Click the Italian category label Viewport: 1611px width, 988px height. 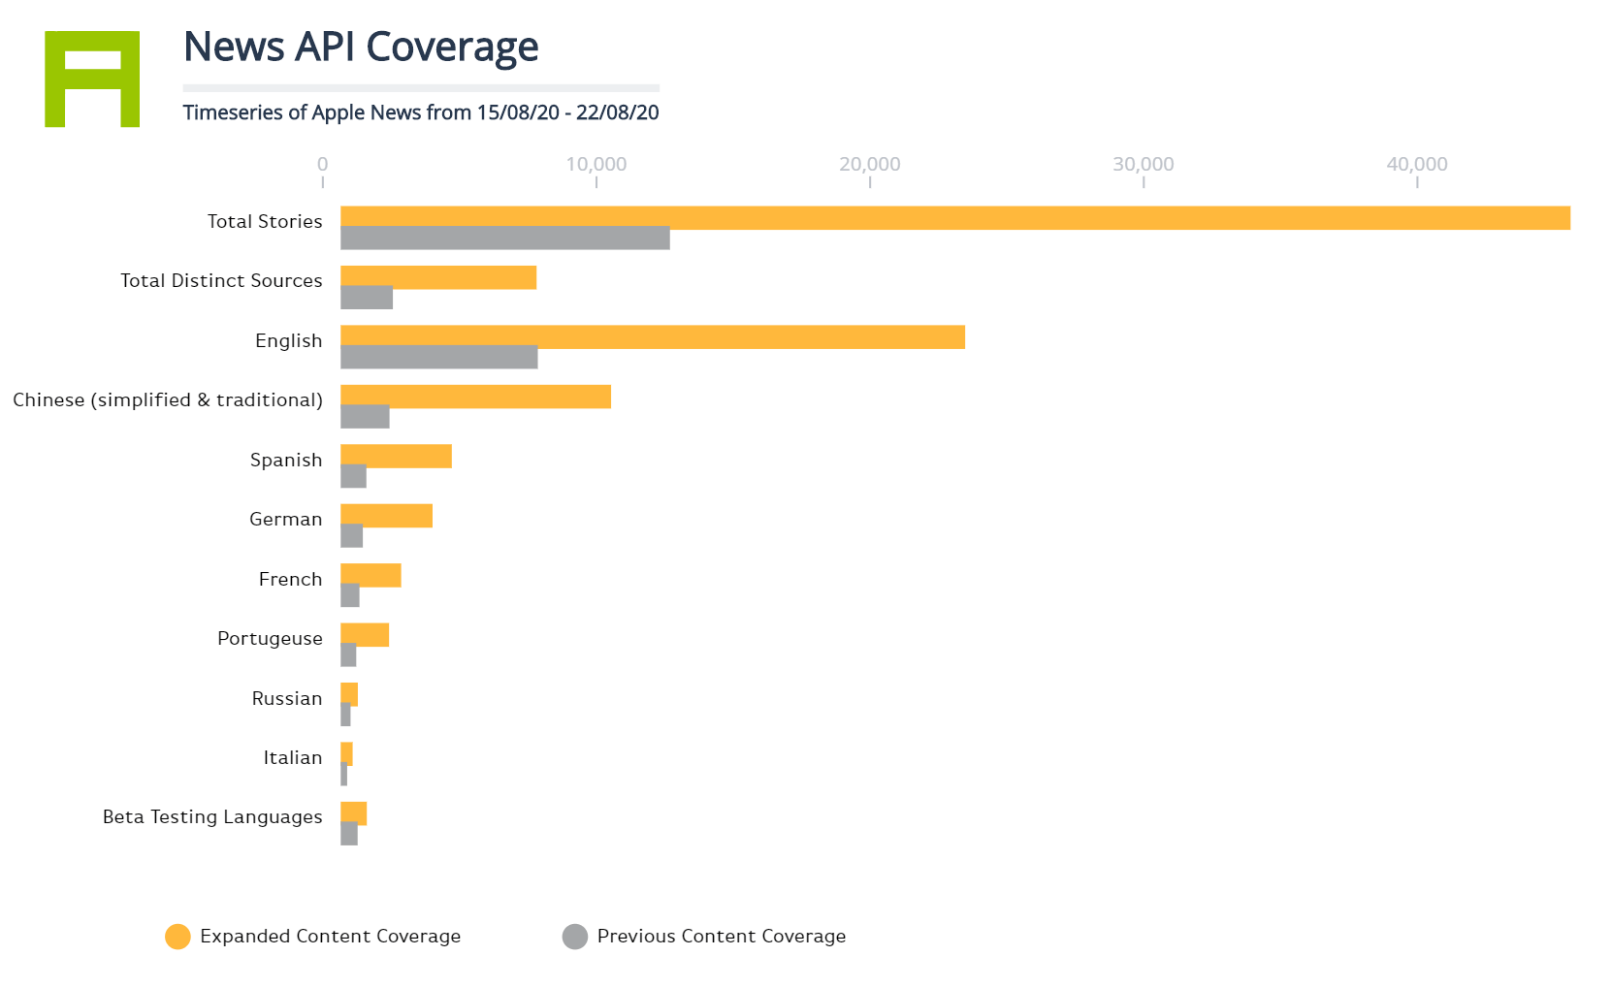pos(293,758)
